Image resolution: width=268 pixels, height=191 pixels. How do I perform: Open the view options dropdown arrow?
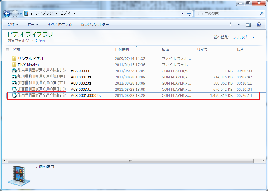click(x=238, y=25)
